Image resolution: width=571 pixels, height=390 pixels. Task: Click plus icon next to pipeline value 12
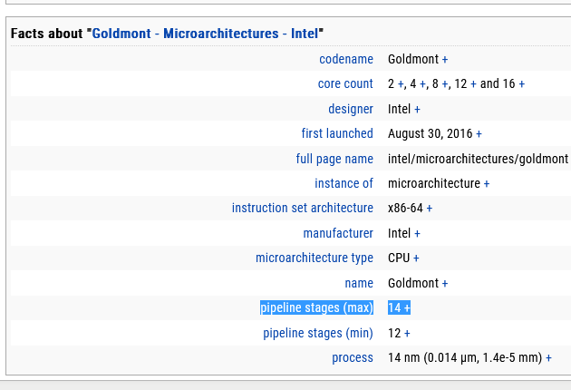click(x=407, y=333)
